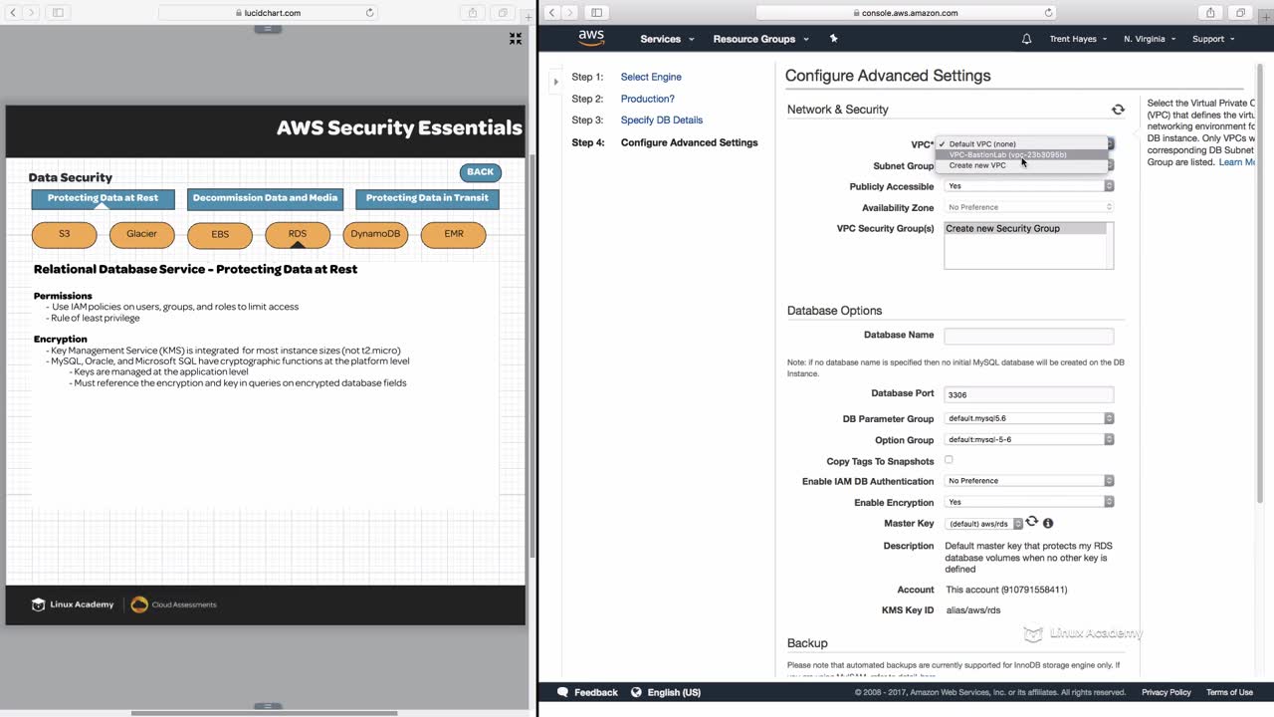Open the Enable IAM DB Authentication dropdown
This screenshot has width=1274, height=717.
[x=1029, y=481]
